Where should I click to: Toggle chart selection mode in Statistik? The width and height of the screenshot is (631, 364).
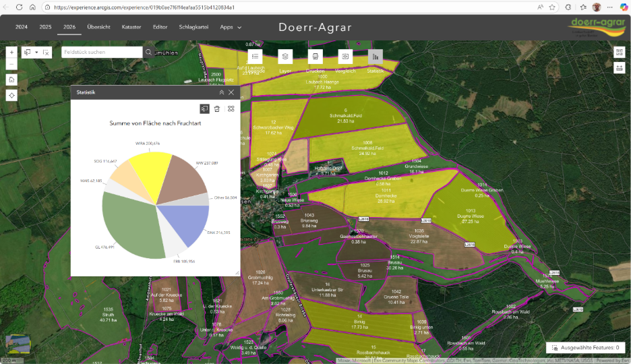(204, 109)
